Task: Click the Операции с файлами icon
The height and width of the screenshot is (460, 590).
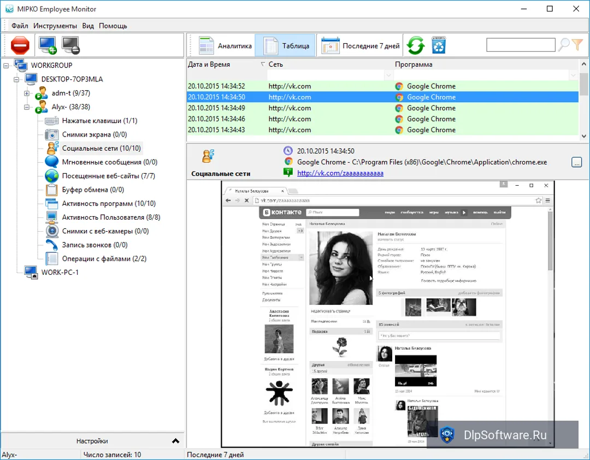Action: coord(51,258)
